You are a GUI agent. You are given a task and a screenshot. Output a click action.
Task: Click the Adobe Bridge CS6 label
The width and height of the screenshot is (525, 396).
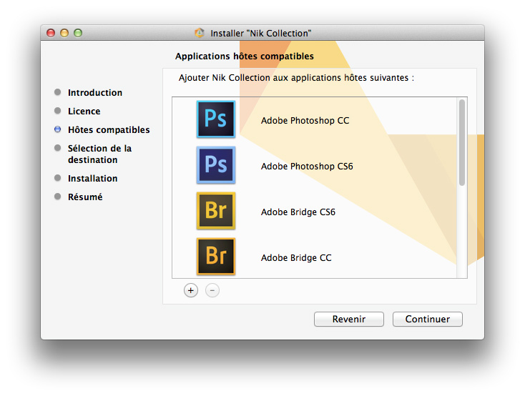[x=298, y=212]
